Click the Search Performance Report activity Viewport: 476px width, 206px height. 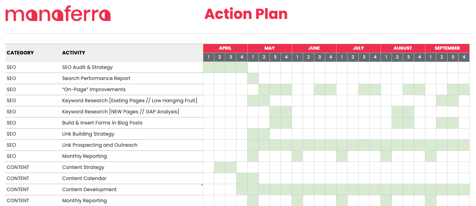tap(96, 78)
